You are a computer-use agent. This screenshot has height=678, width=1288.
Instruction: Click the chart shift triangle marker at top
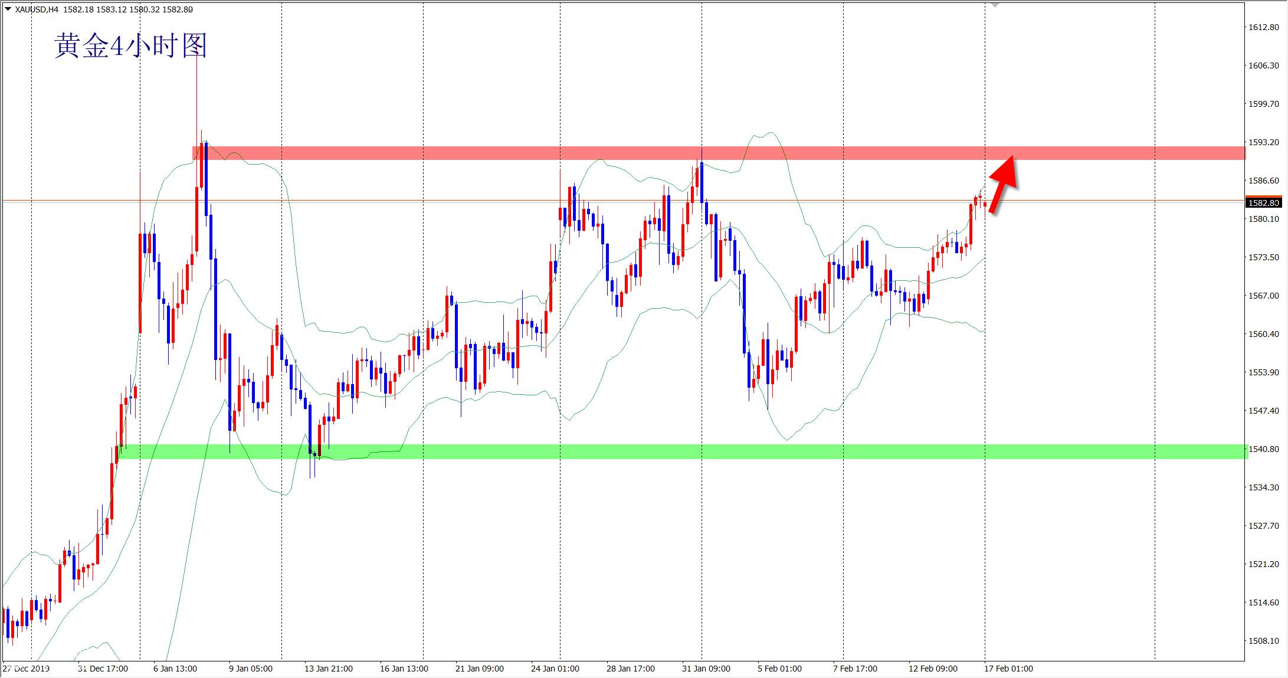[995, 5]
